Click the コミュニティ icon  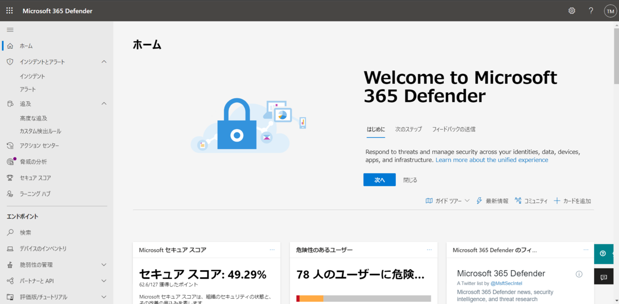click(x=518, y=201)
